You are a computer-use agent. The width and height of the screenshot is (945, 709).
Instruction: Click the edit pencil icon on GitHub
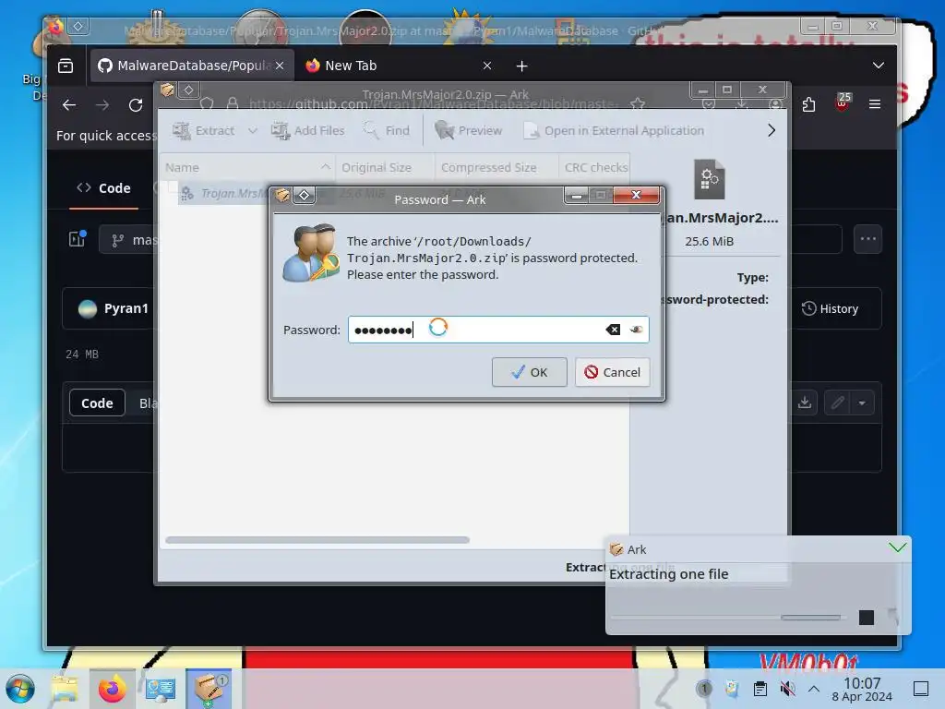(837, 403)
